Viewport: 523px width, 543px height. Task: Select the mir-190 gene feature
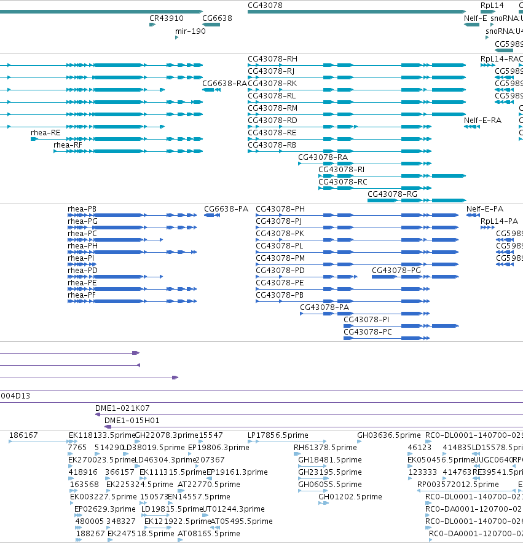pos(176,38)
